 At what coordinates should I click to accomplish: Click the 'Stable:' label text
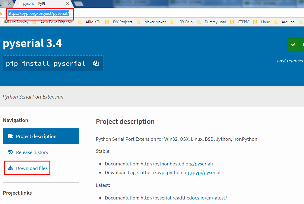(103, 151)
